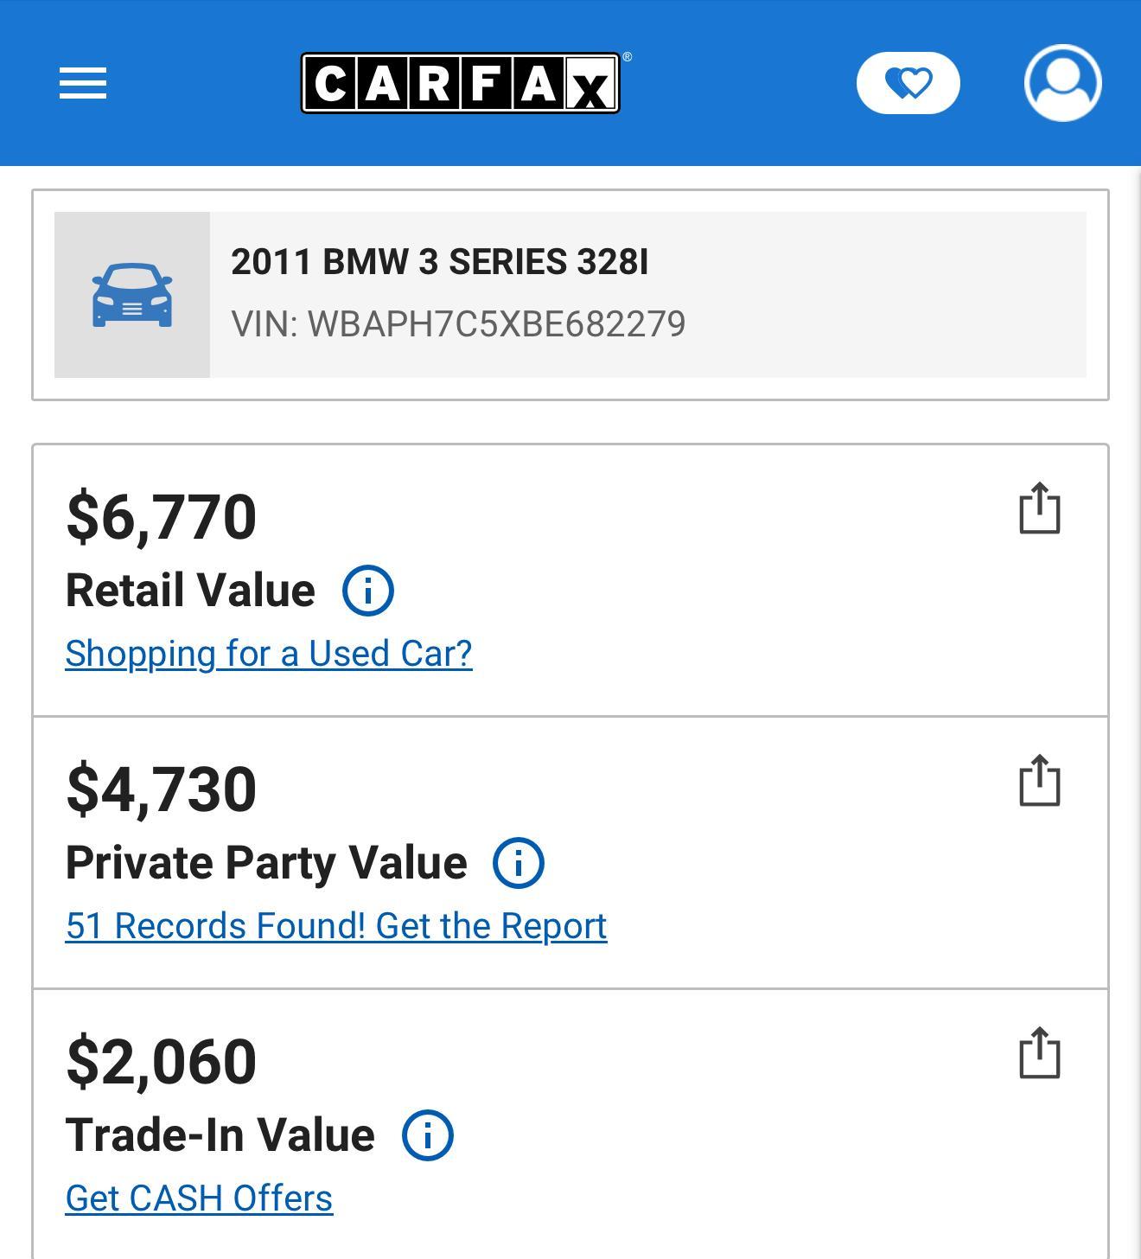Image resolution: width=1141 pixels, height=1259 pixels.
Task: Open the user account profile
Action: 1063,83
